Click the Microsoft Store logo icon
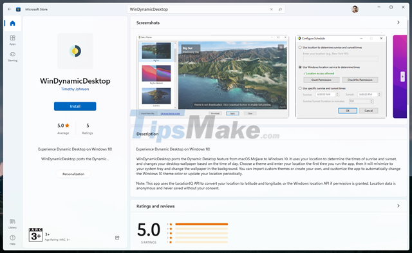This screenshot has height=253, width=412. [x=18, y=9]
